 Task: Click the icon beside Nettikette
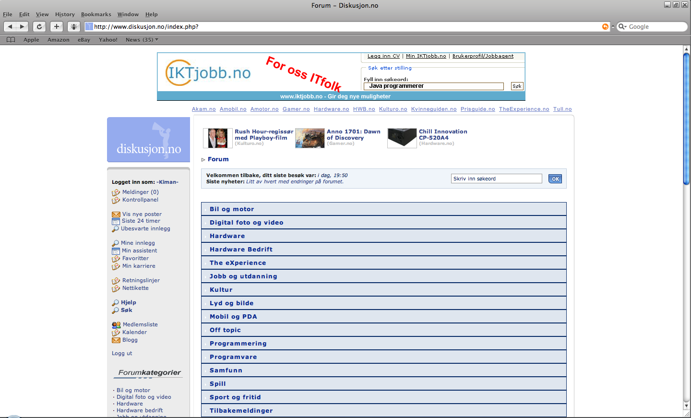coord(116,288)
